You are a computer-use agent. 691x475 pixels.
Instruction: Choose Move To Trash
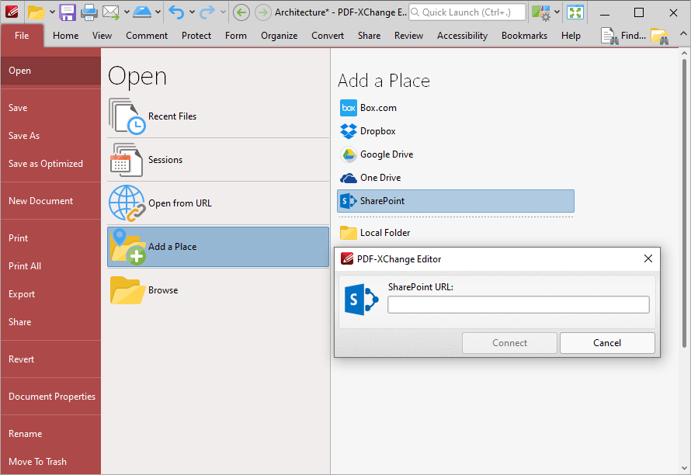pyautogui.click(x=50, y=462)
